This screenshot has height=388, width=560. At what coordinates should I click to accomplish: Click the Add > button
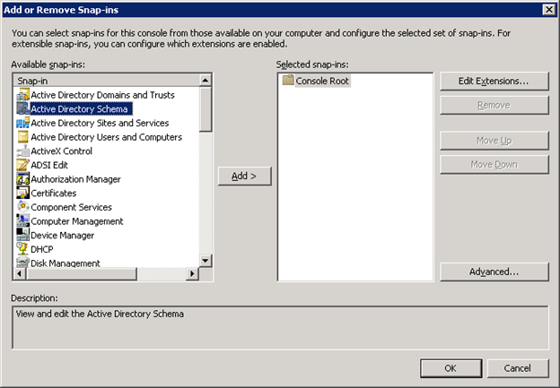click(245, 177)
